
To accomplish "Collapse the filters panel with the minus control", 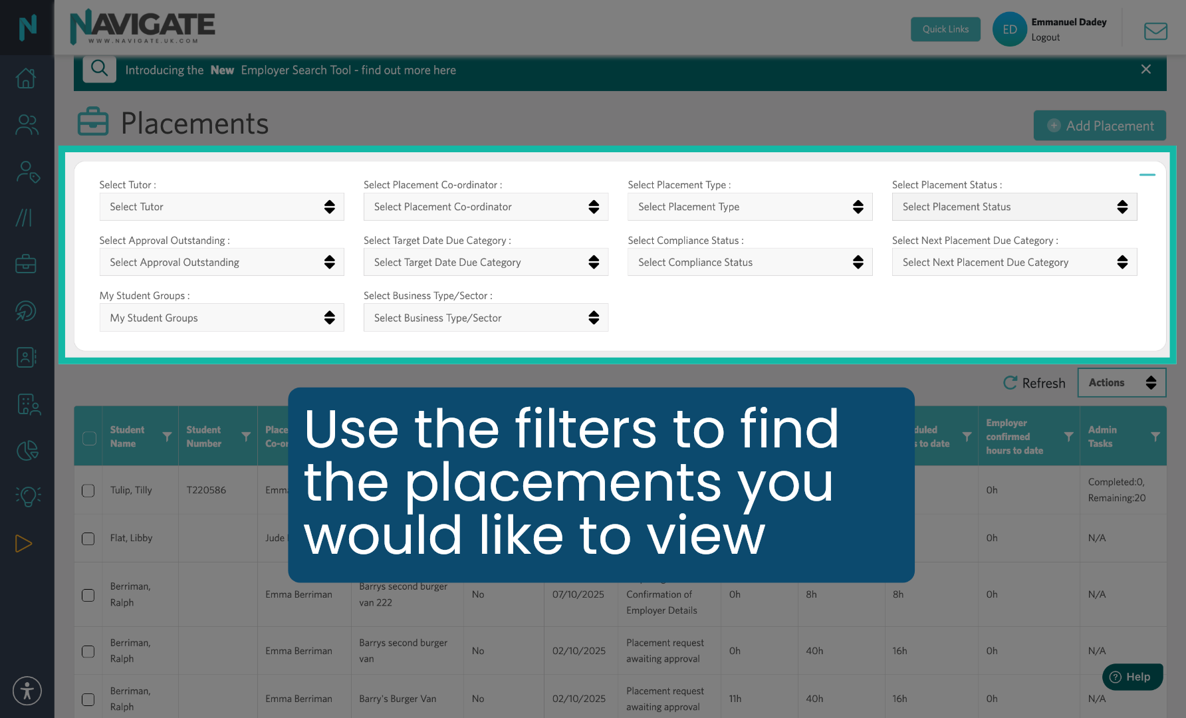I will click(1147, 175).
